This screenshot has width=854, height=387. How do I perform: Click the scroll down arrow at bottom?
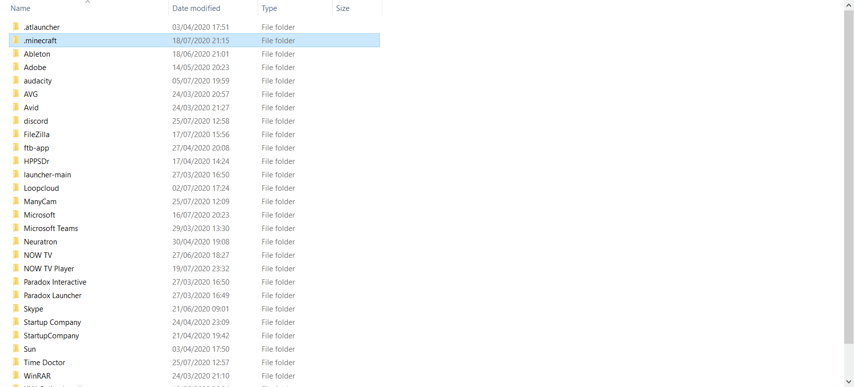click(849, 382)
